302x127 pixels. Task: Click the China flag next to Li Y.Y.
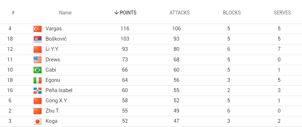click(x=37, y=49)
